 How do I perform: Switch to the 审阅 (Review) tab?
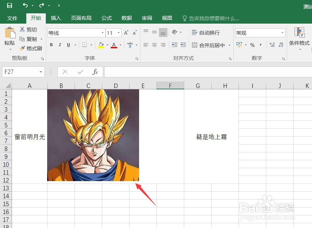click(x=147, y=18)
